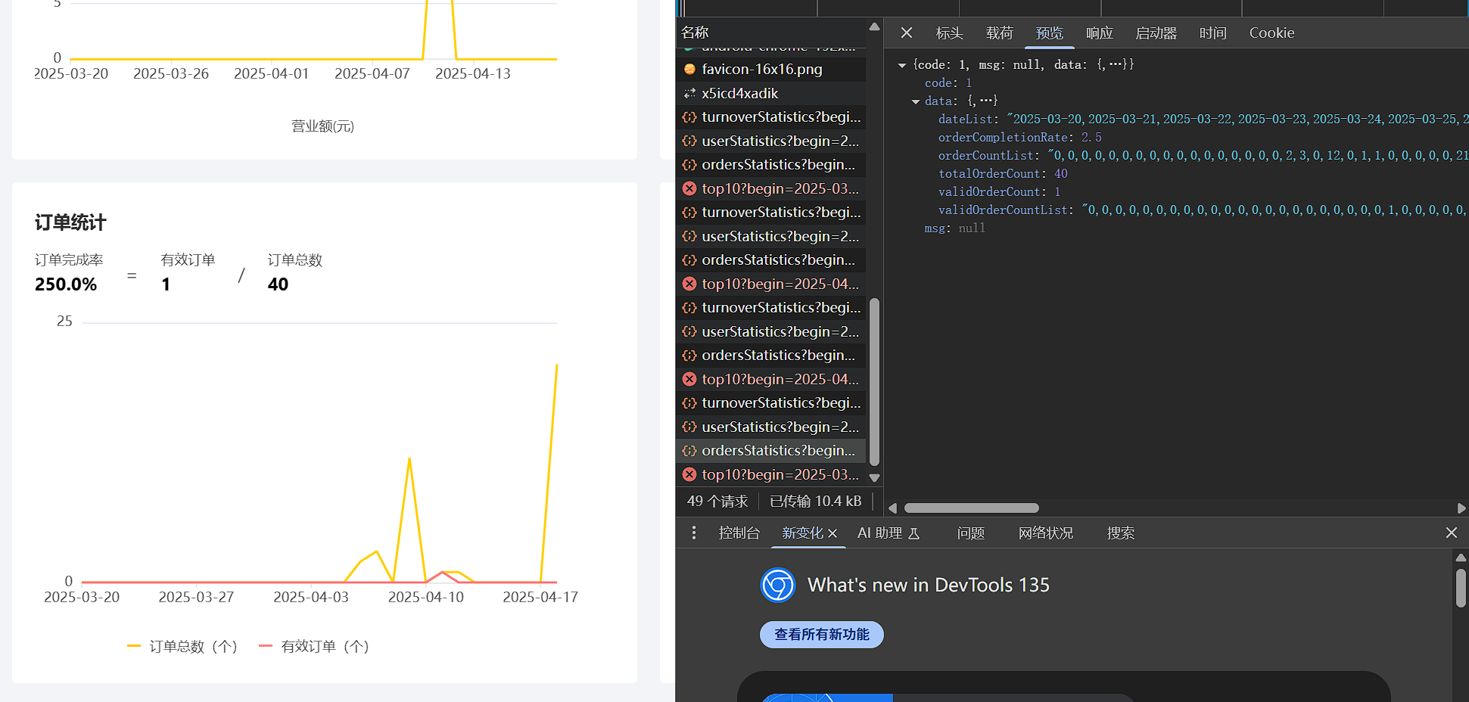Image resolution: width=1469 pixels, height=702 pixels.
Task: Click the preview horizontal scroll left arrow
Action: pos(892,508)
